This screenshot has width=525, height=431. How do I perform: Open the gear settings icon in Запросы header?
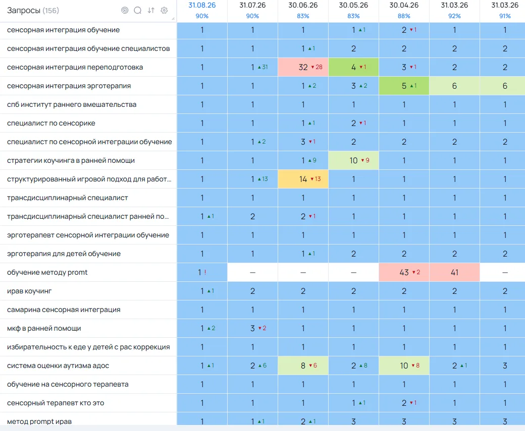[164, 11]
